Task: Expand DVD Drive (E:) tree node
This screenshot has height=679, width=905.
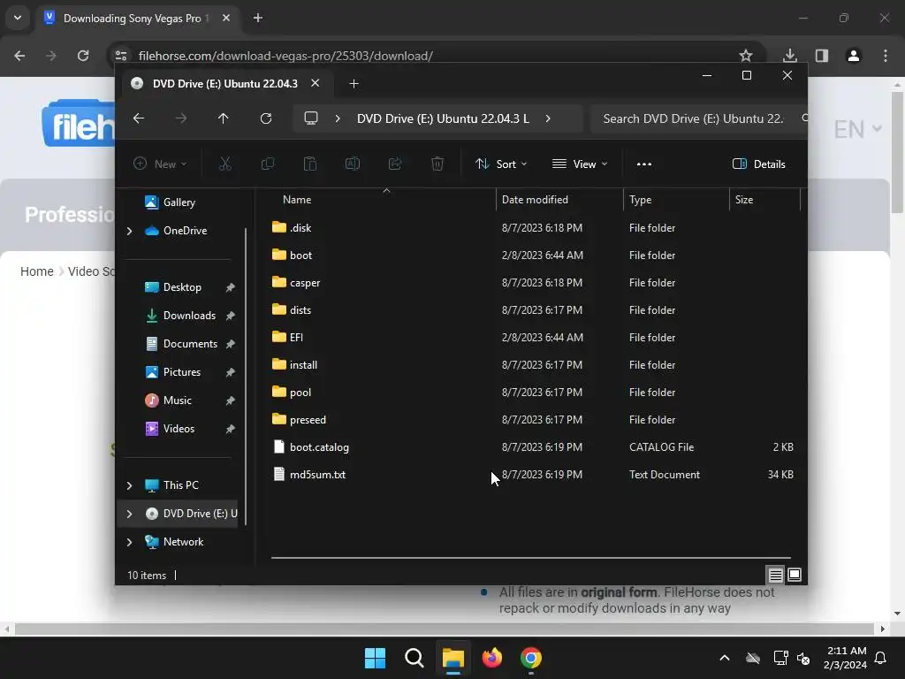Action: coord(129,514)
